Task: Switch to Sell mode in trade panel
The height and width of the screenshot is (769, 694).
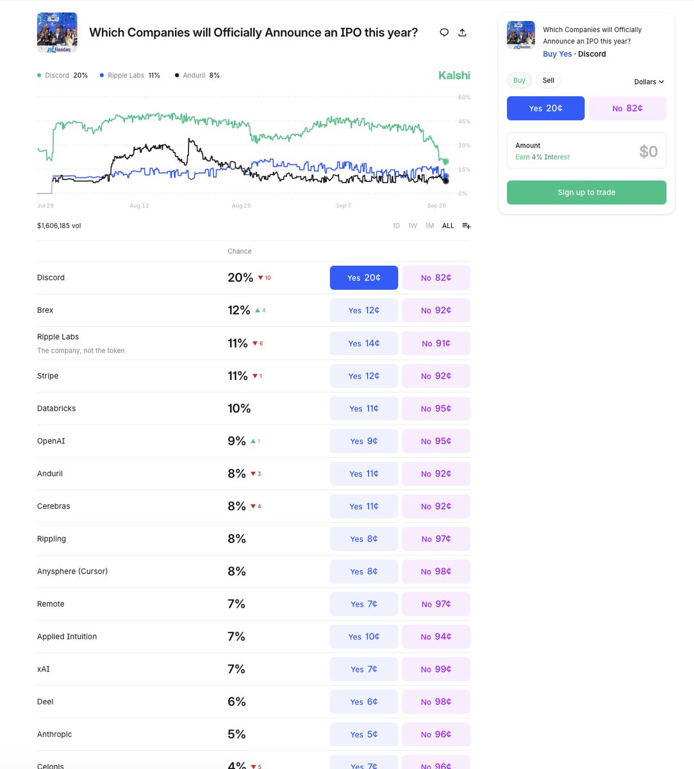Action: point(549,80)
